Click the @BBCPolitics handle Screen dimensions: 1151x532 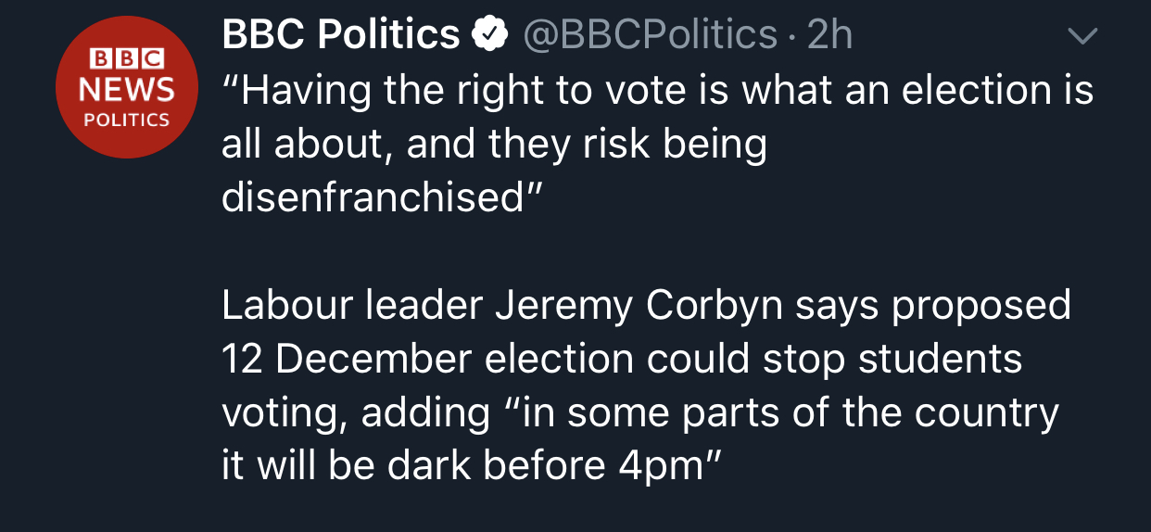650,35
